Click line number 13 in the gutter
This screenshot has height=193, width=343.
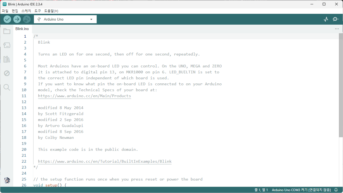(24, 108)
